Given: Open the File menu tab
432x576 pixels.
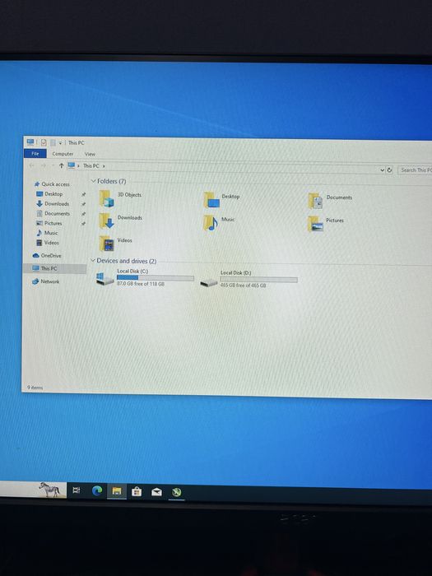Looking at the screenshot, I should pyautogui.click(x=35, y=154).
